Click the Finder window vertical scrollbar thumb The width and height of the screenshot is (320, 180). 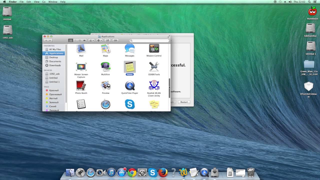coord(169,88)
